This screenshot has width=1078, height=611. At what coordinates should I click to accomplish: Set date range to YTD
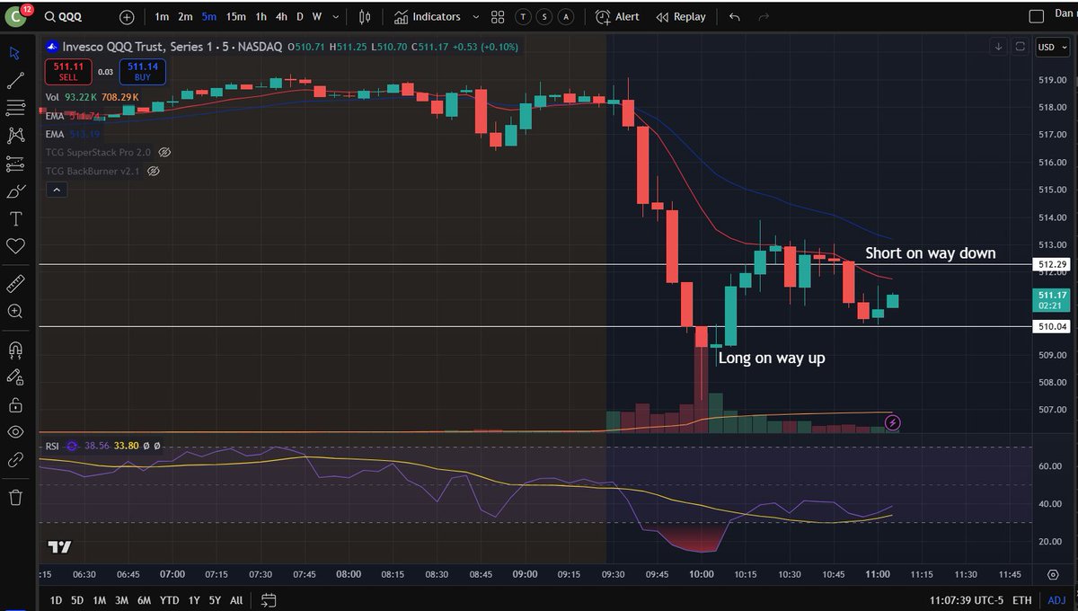click(x=168, y=600)
